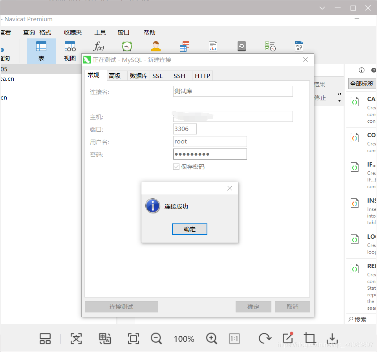Click the Cancel (取消) button in the connection dialog
Image resolution: width=377 pixels, height=352 pixels.
tap(293, 307)
